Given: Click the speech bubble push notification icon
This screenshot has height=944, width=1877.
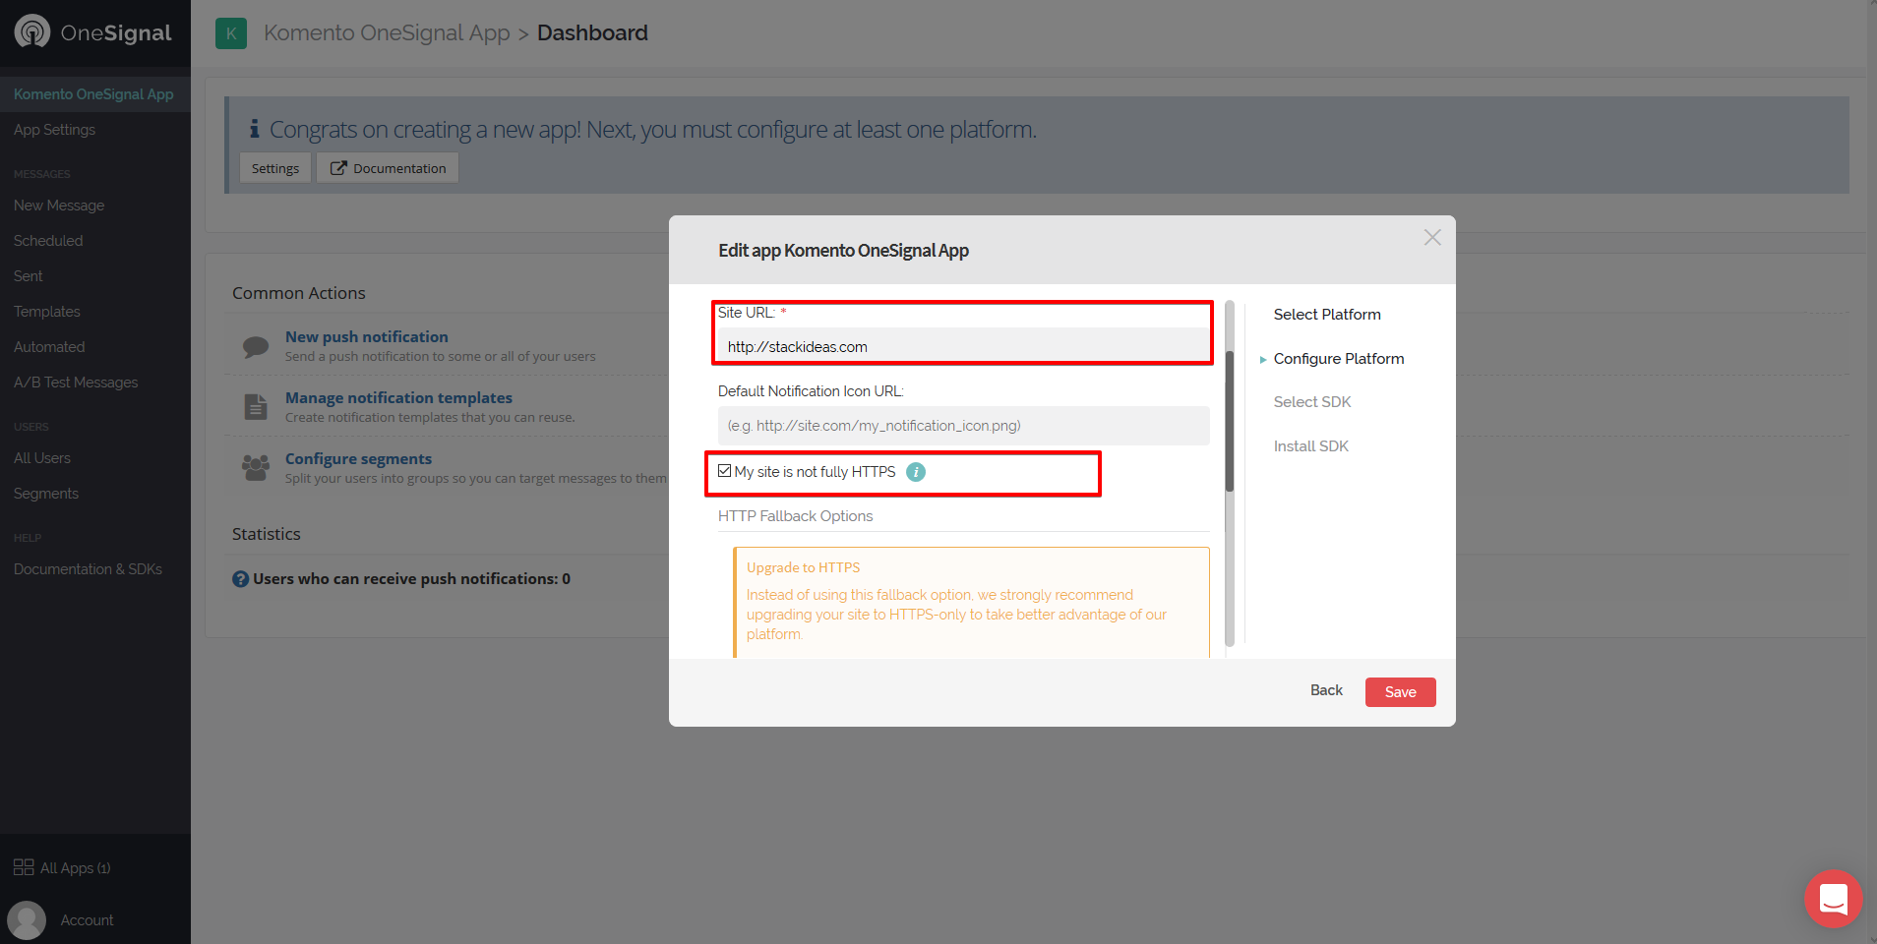Looking at the screenshot, I should (x=256, y=346).
